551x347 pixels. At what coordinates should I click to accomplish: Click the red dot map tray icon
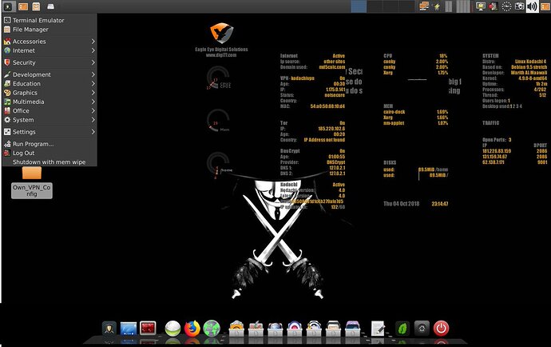[494, 6]
